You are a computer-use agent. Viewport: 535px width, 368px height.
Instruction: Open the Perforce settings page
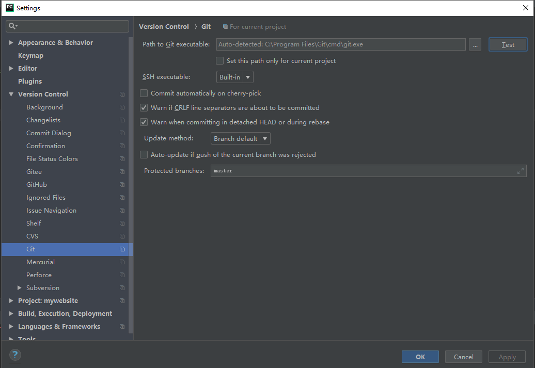pos(39,275)
